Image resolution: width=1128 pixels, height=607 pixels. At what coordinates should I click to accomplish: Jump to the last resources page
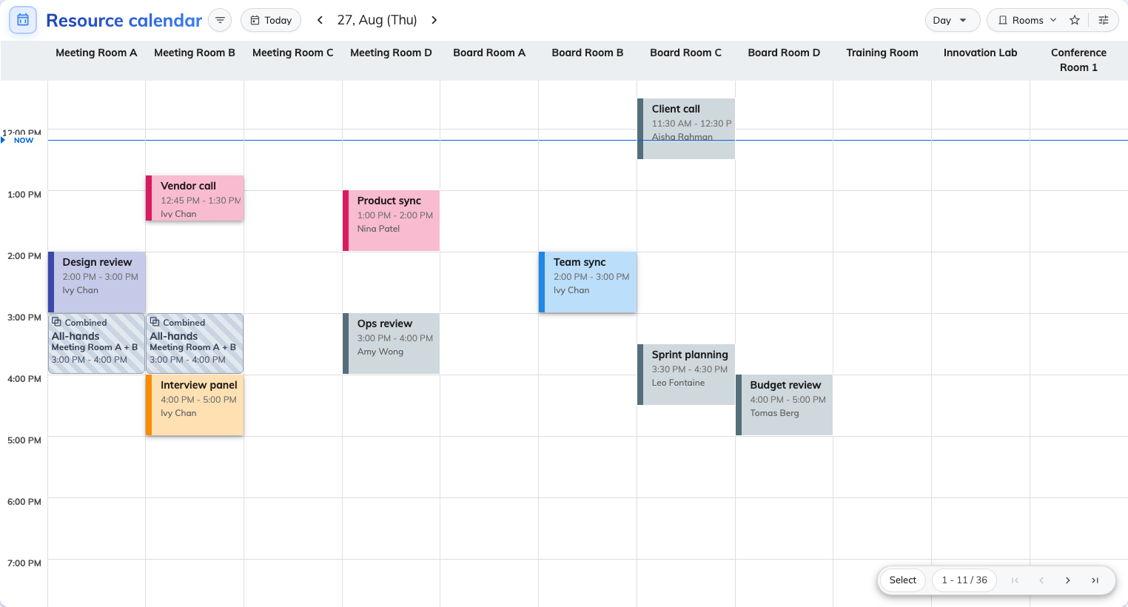(1095, 580)
